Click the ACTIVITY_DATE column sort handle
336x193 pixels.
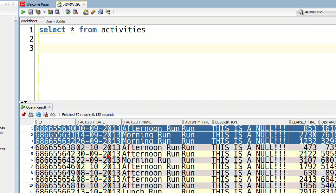click(78, 122)
